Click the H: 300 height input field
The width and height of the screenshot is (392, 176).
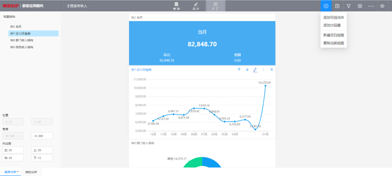click(42, 136)
